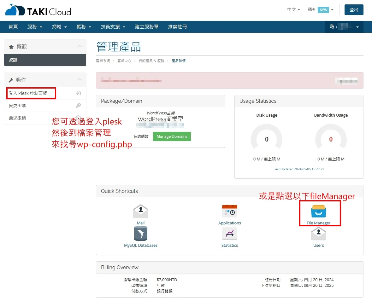Image resolution: width=372 pixels, height=301 pixels.
Task: Click the 登出 logout button
Action: [x=354, y=10]
